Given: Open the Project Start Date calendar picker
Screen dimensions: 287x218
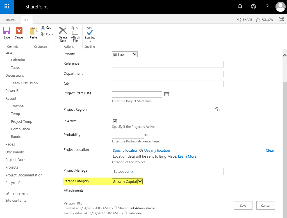Looking at the screenshot, I should 167,94.
